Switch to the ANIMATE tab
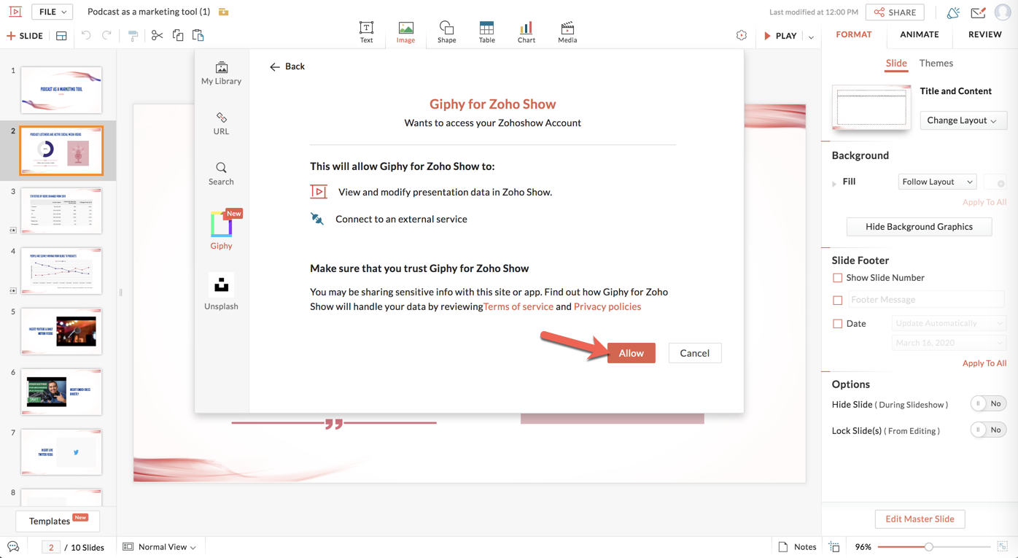1018x558 pixels. point(920,34)
